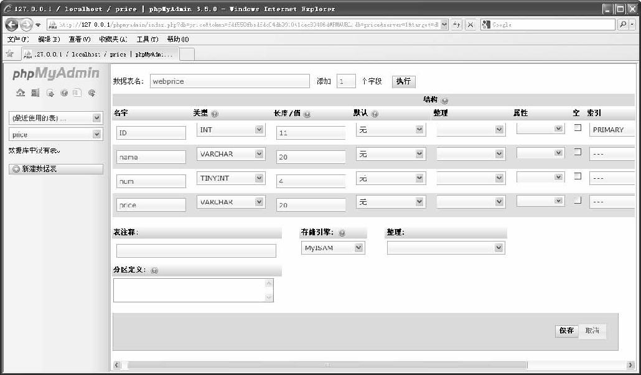Click the price field-name input box
Screen dimensions: 641x375
151,205
